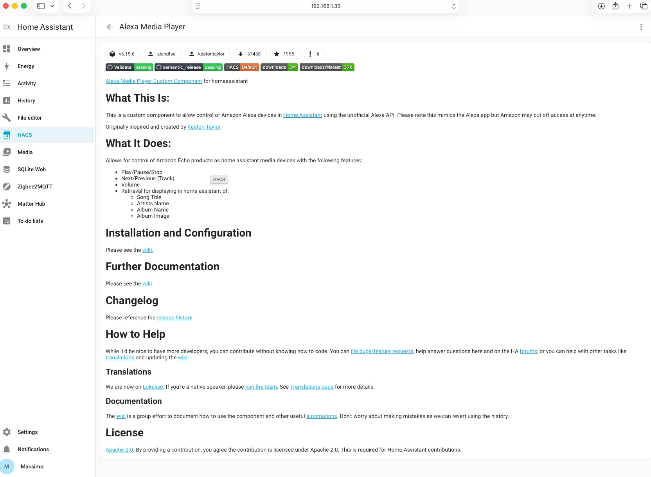Follow the Keaton Taylor link
This screenshot has width=651, height=477.
204,127
